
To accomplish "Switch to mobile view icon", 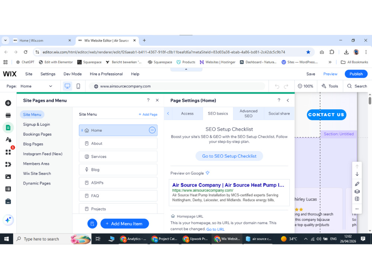I will point(78,86).
